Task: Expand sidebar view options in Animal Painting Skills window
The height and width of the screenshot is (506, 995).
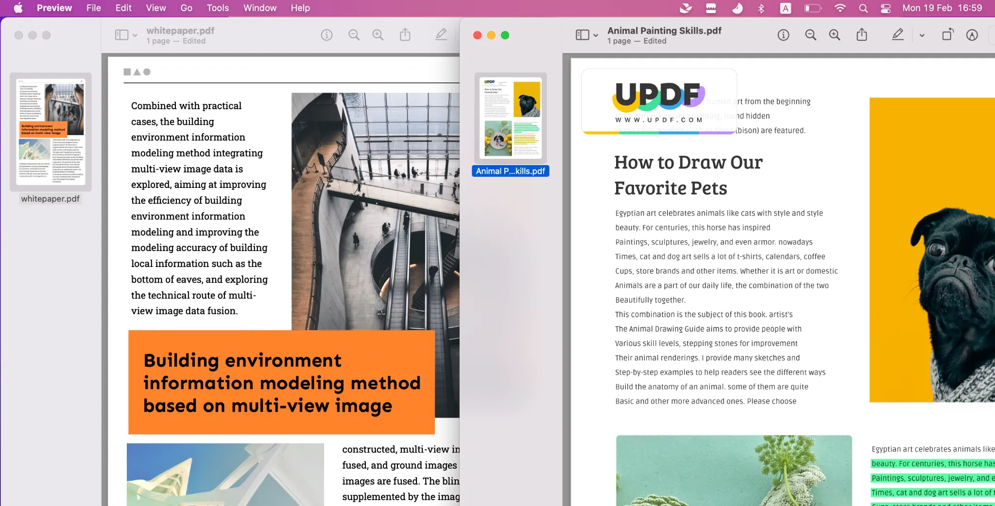Action: [x=595, y=35]
